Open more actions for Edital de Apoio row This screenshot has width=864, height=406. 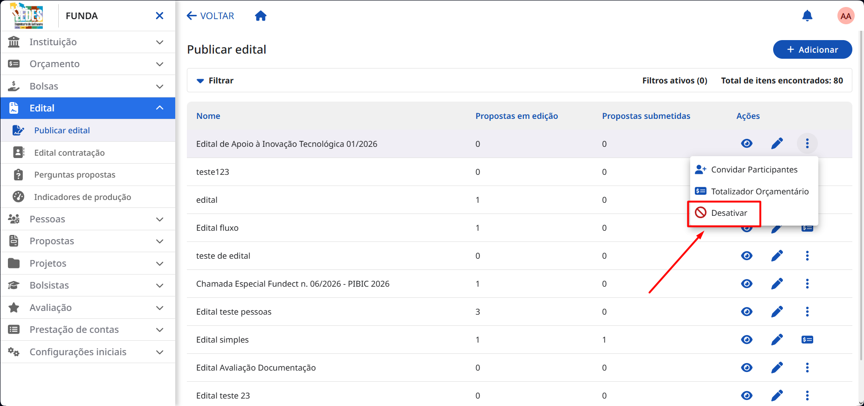(x=807, y=144)
